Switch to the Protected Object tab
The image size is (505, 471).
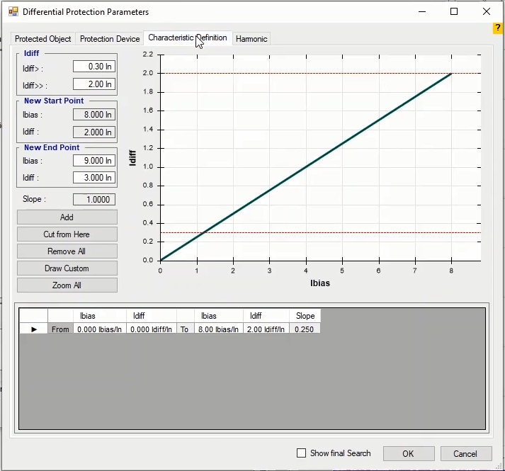(42, 39)
